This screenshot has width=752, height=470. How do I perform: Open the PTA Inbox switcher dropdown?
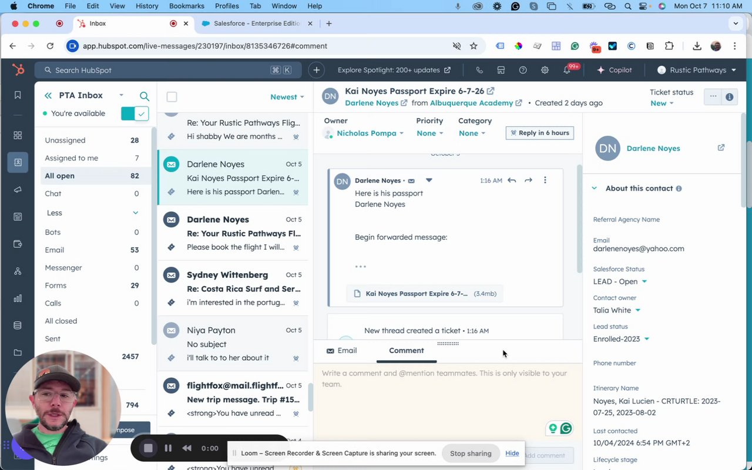(x=121, y=95)
